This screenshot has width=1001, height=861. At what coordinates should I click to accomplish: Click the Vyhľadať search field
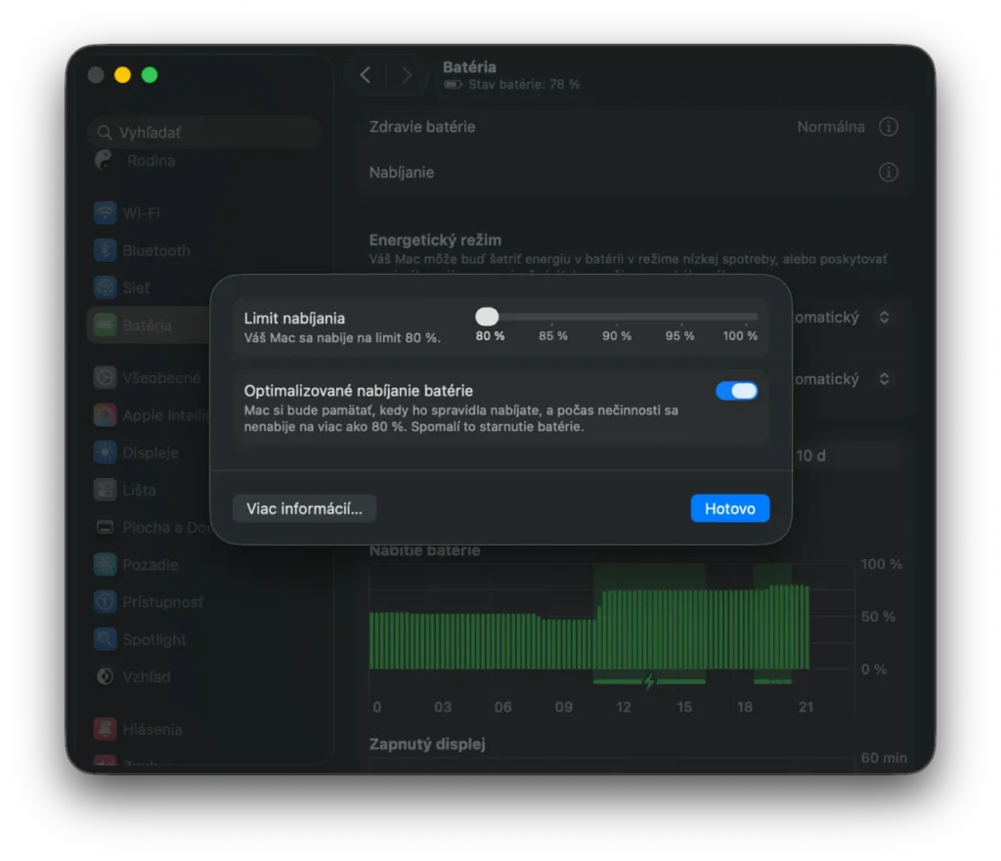[x=204, y=132]
